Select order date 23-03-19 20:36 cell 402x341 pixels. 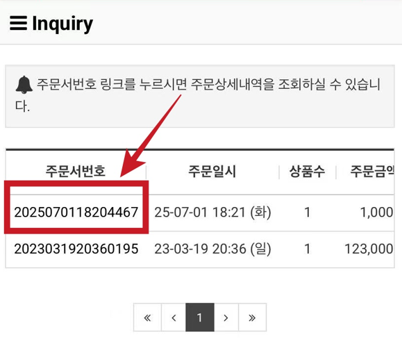point(212,249)
